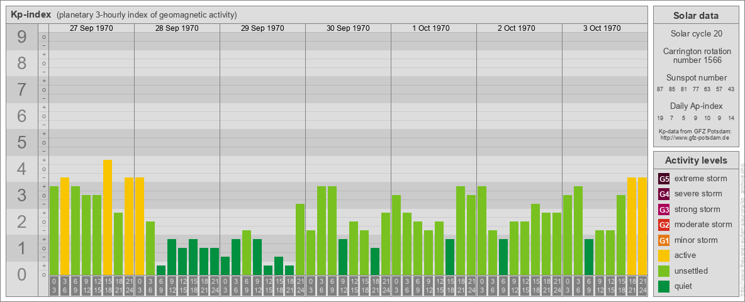Click the G1 minor storm legend icon
745x302 pixels.
tap(664, 240)
